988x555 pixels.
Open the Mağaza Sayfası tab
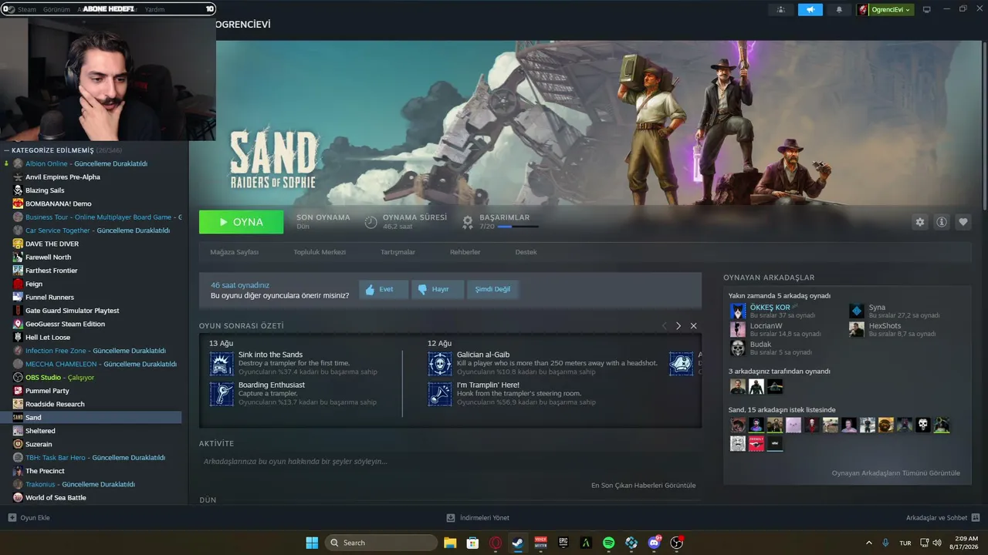point(235,252)
